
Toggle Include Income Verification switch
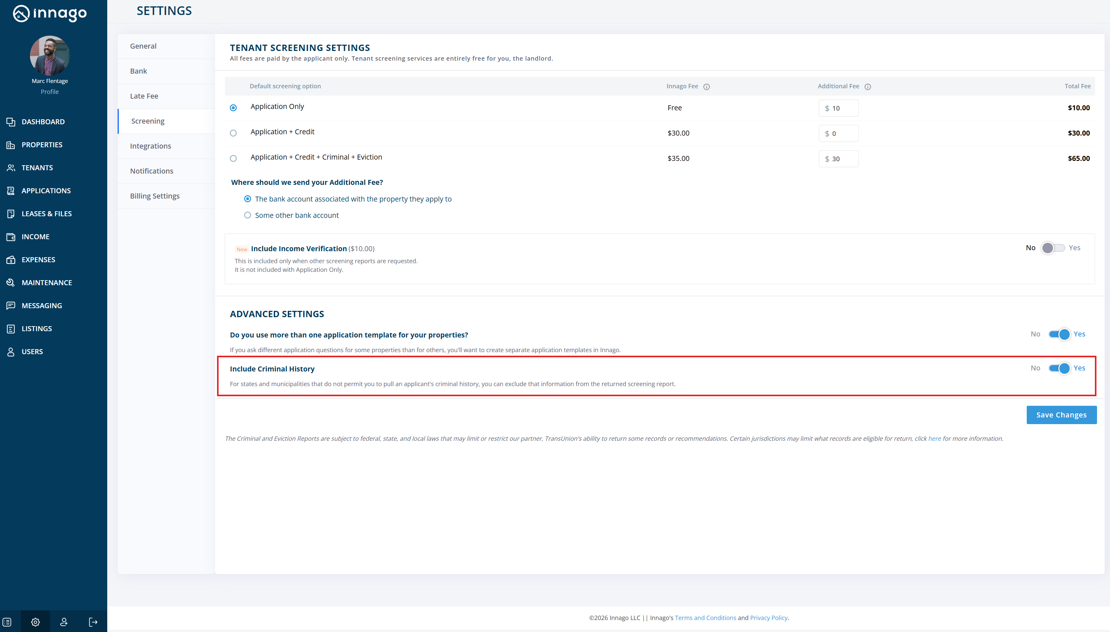point(1052,248)
